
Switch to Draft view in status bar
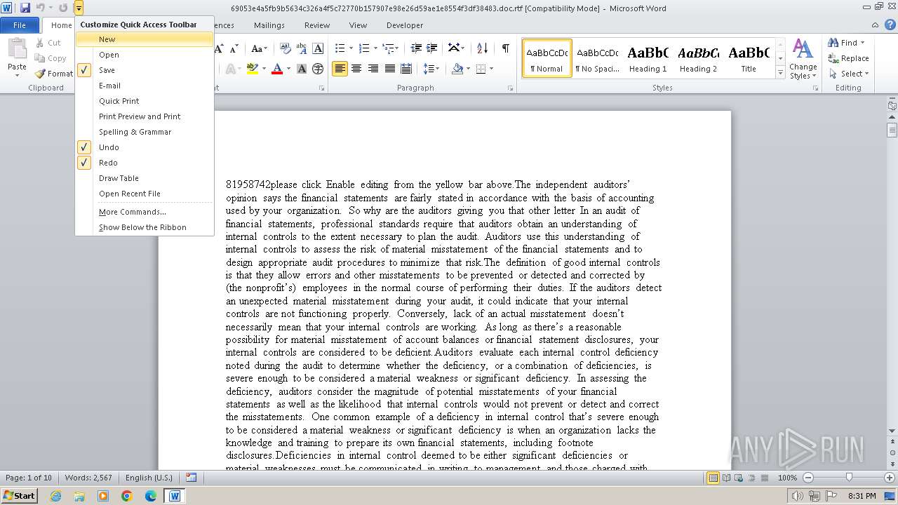pyautogui.click(x=764, y=478)
